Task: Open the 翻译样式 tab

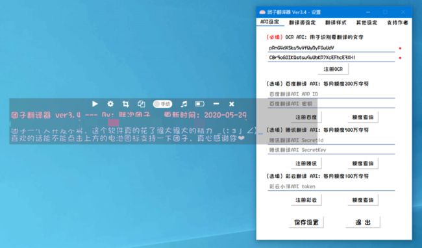Action: (336, 23)
